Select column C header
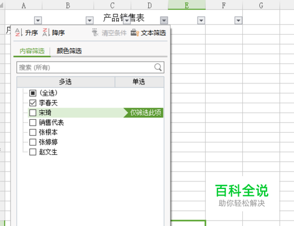294x226 pixels. pyautogui.click(x=112, y=5)
